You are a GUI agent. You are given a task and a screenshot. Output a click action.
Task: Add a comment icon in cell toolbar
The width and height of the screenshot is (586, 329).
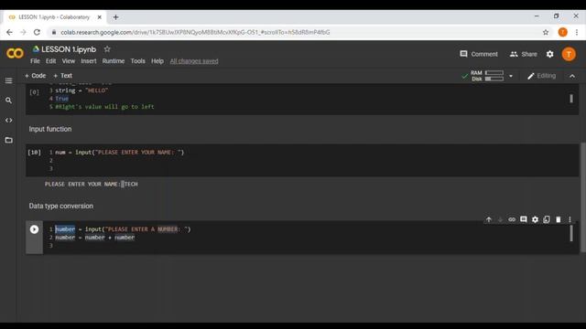(x=523, y=219)
